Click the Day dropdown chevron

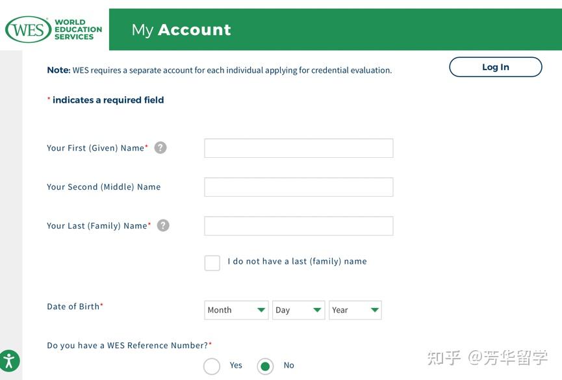click(316, 310)
